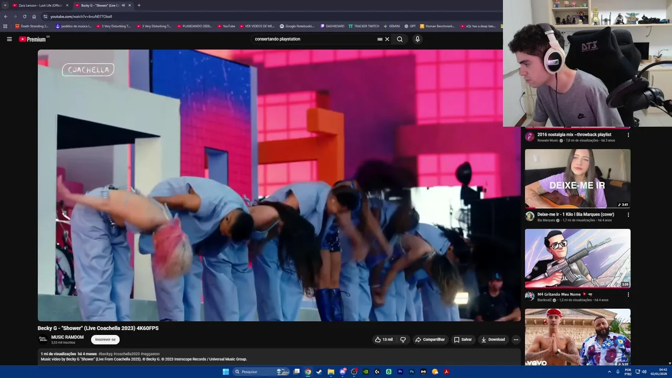Open Premiere Pro from the taskbar

click(400, 372)
